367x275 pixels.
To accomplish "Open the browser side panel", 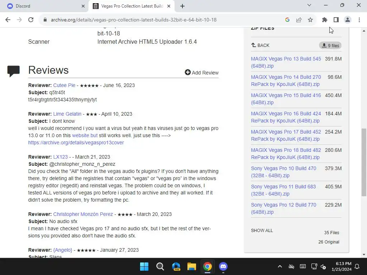I will [336, 20].
